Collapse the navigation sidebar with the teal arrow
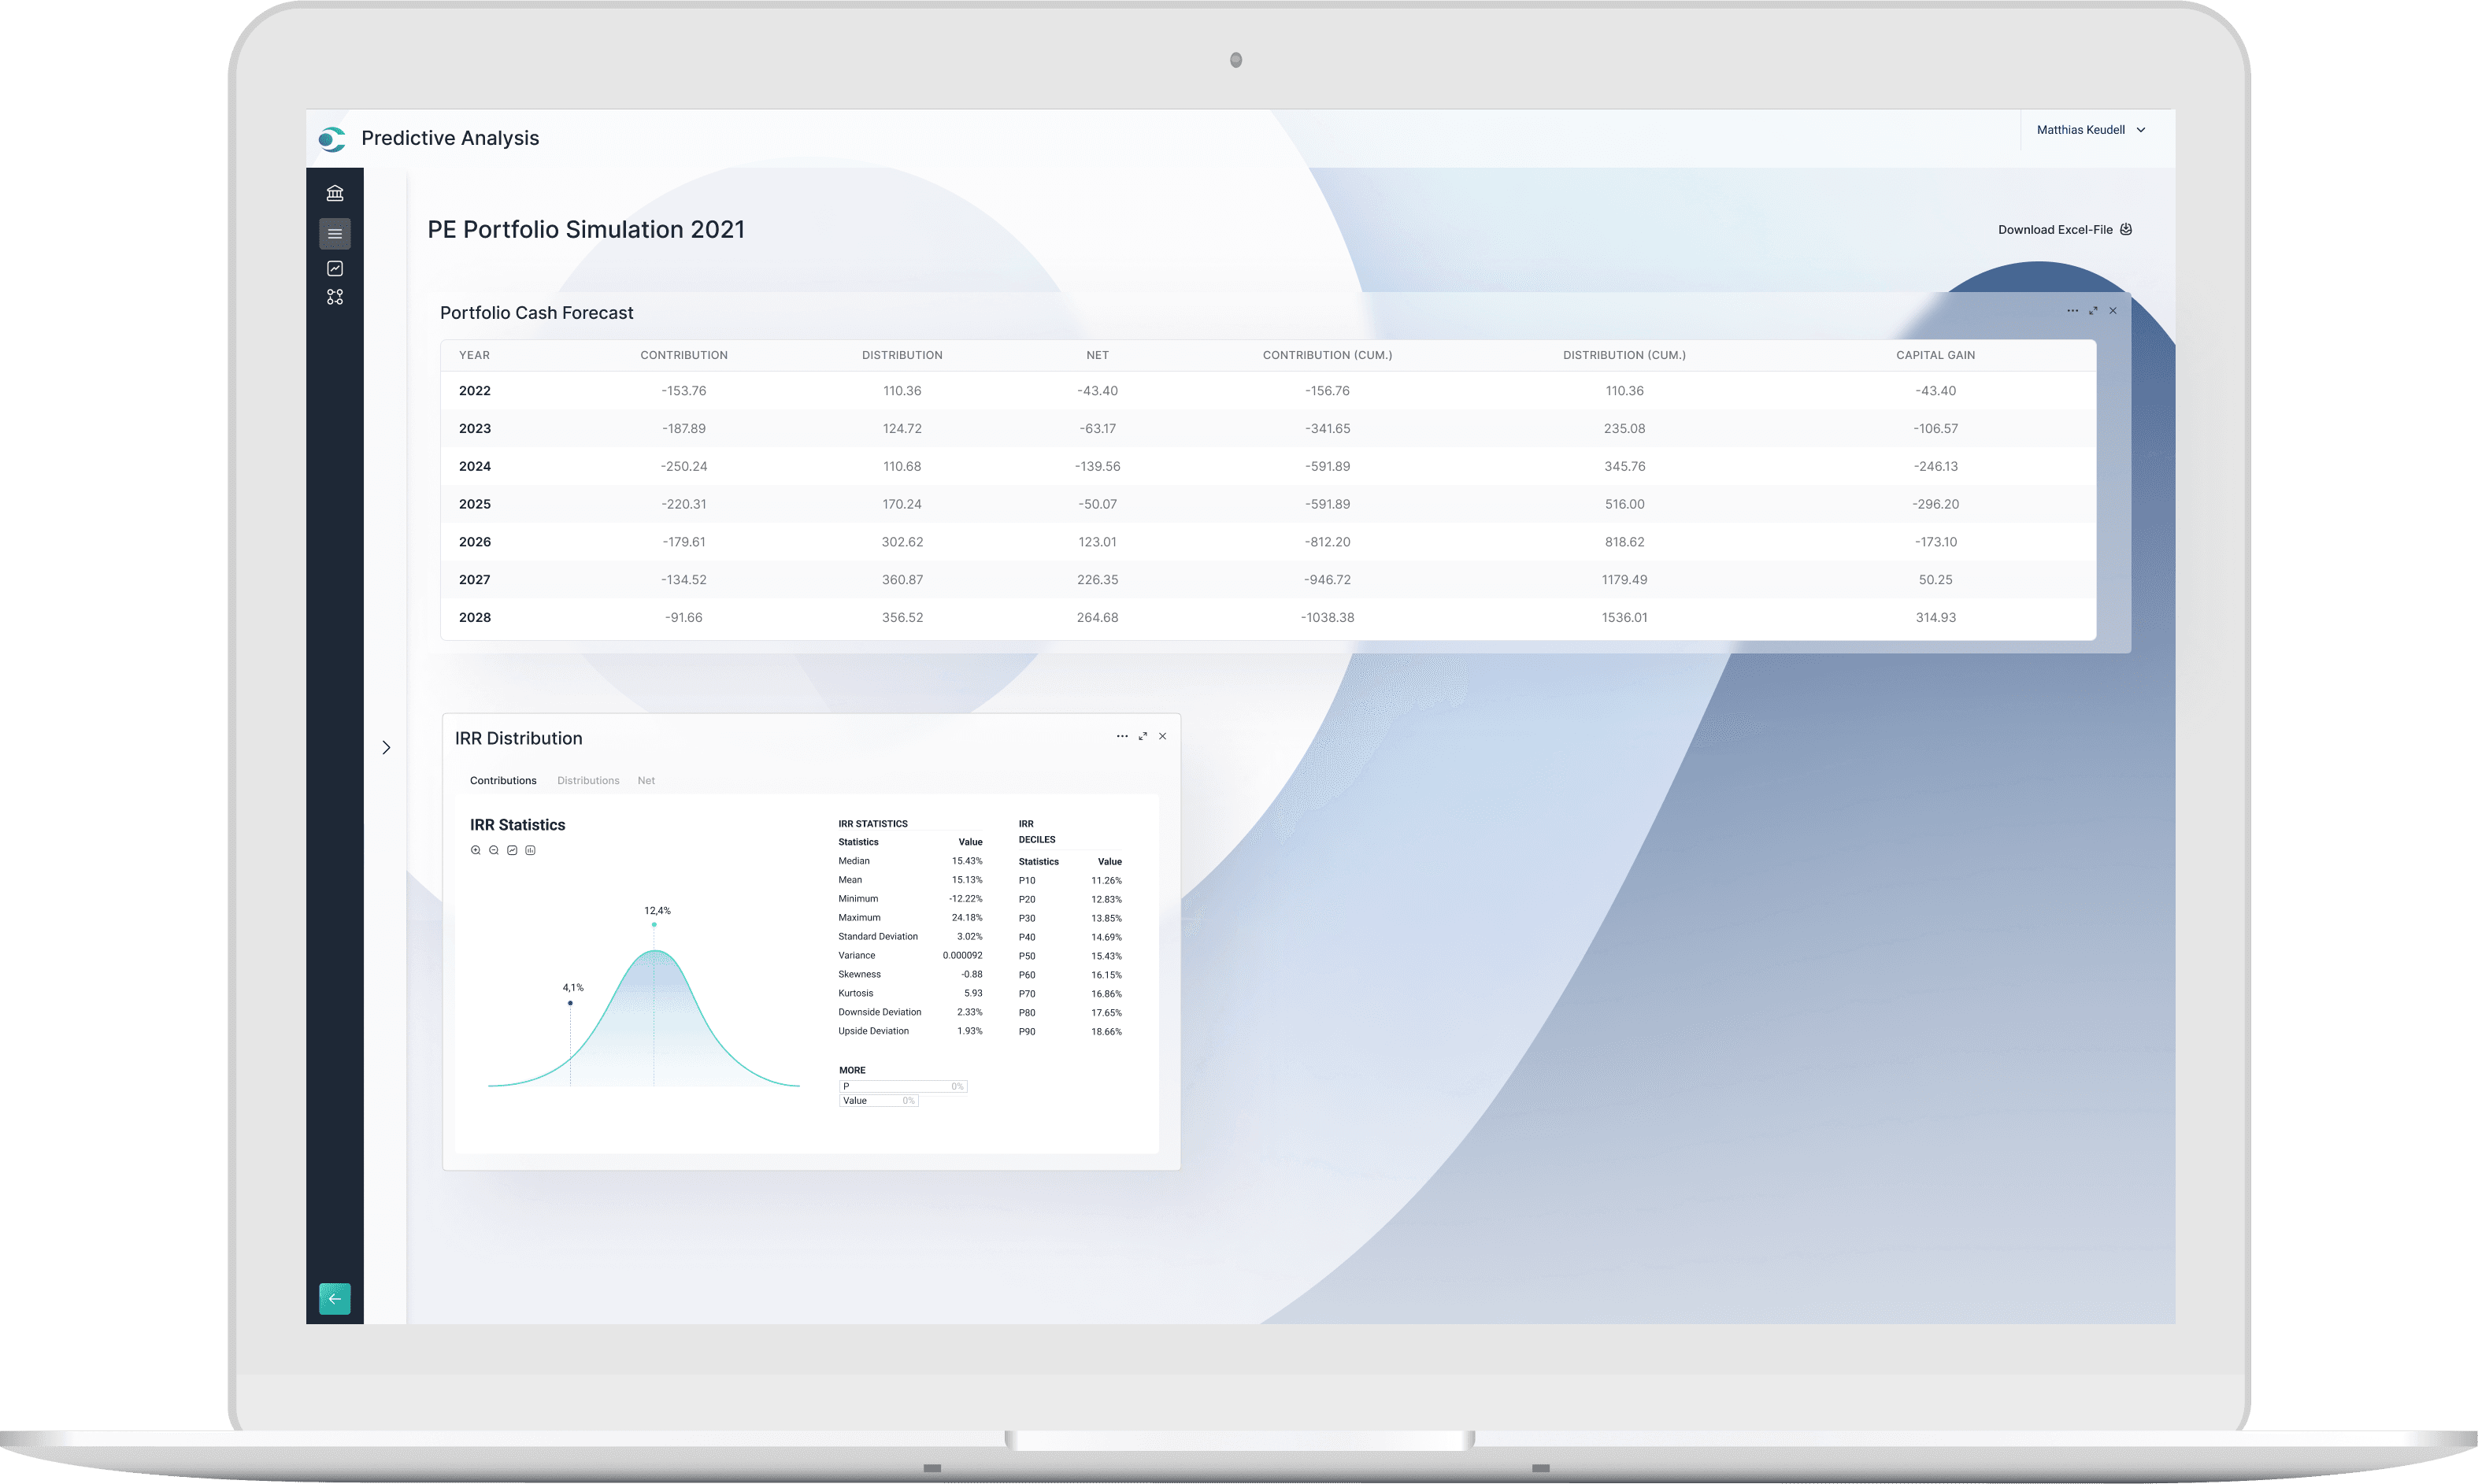This screenshot has width=2478, height=1484. tap(335, 1298)
